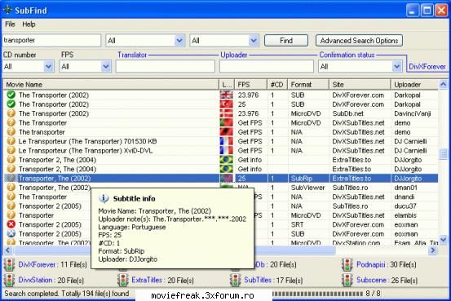Click the Uploader input field
The width and height of the screenshot is (451, 301).
(x=267, y=66)
